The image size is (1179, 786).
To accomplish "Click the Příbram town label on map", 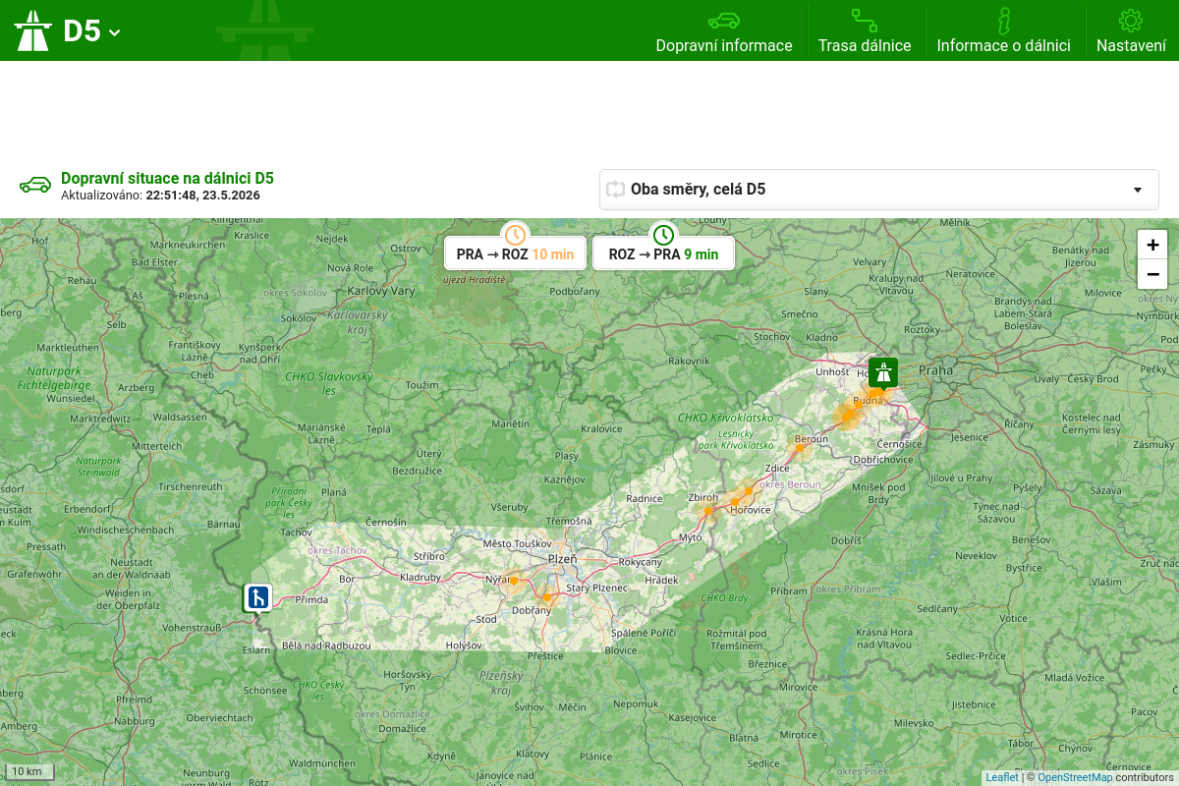I will point(788,589).
